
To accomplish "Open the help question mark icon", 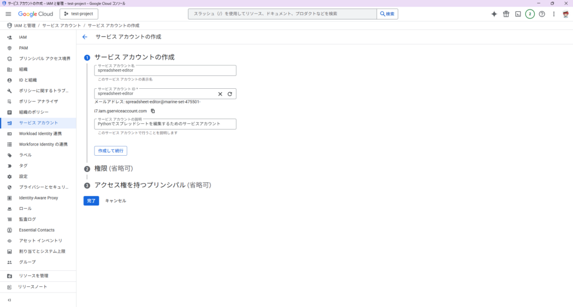I will coord(542,14).
